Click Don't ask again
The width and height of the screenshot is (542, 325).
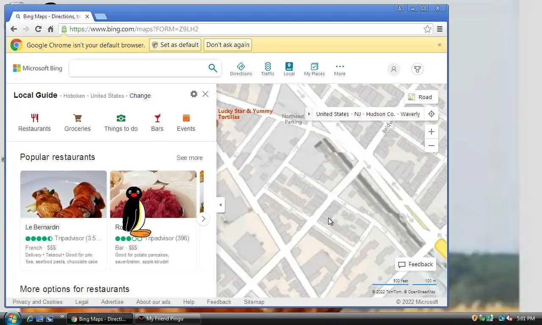[x=228, y=45]
